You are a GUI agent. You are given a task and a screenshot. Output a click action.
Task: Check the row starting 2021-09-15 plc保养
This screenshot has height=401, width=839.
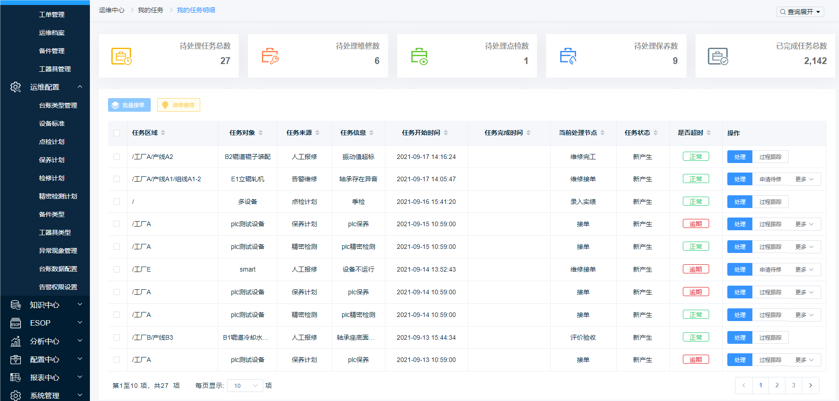pos(117,224)
